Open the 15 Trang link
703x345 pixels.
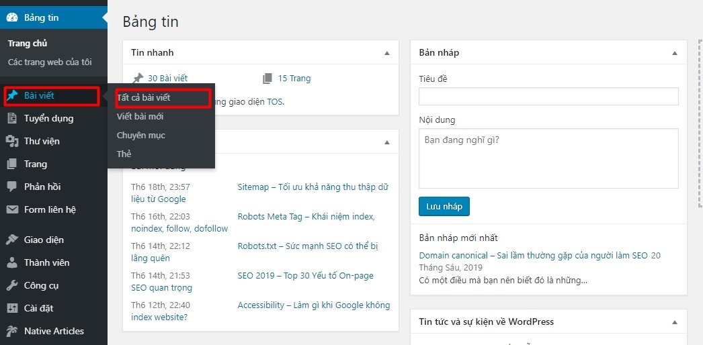click(x=294, y=79)
